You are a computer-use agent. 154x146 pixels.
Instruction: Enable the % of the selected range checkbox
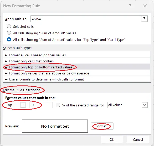tap(58, 105)
